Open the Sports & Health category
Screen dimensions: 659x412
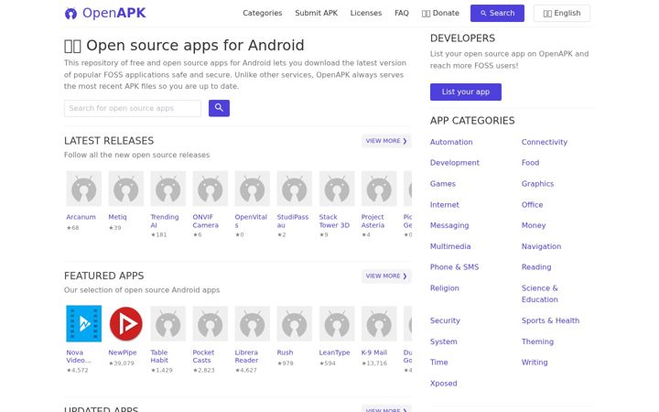point(550,320)
